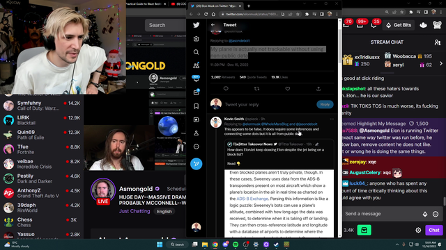The image size is (446, 250).
Task: Click the Get Bits button
Action: [x=399, y=25]
